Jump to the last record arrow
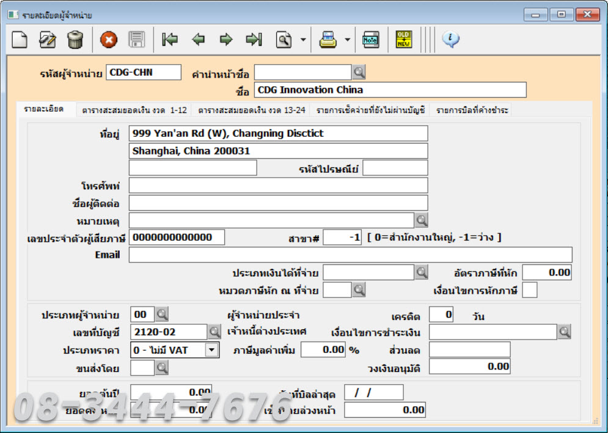The height and width of the screenshot is (433, 608). point(254,40)
